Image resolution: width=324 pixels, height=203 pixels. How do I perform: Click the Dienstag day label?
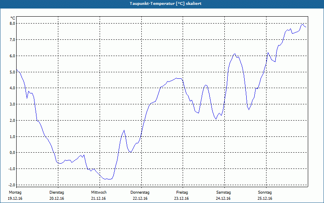click(x=57, y=192)
